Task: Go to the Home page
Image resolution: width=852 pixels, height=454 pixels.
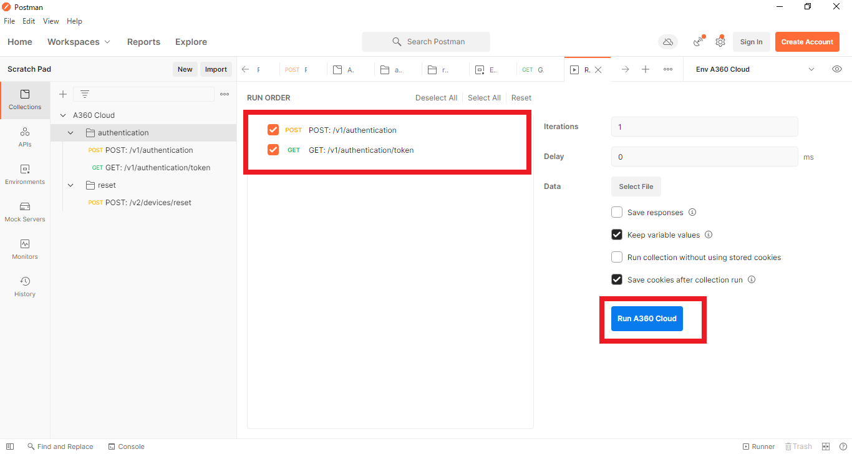Action: click(20, 42)
